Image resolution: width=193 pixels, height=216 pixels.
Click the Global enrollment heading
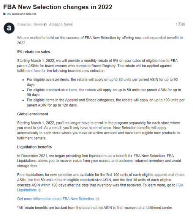[x=33, y=114]
